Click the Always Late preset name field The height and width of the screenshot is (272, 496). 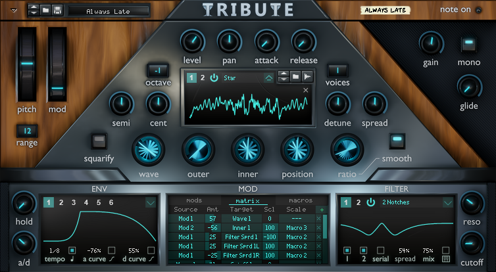click(x=108, y=12)
